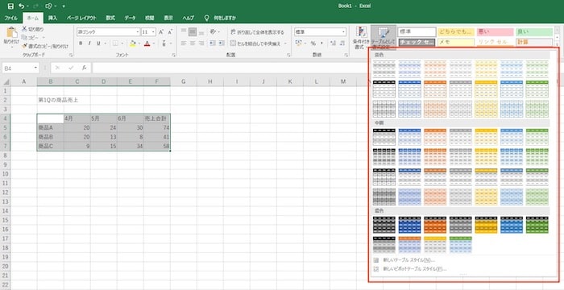Increase indent in the alignment group

point(222,43)
